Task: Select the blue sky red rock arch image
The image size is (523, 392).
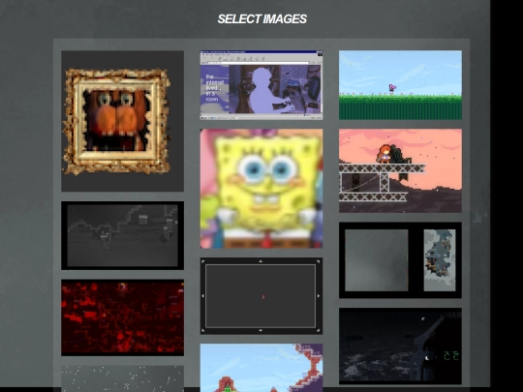Action: tap(261, 368)
